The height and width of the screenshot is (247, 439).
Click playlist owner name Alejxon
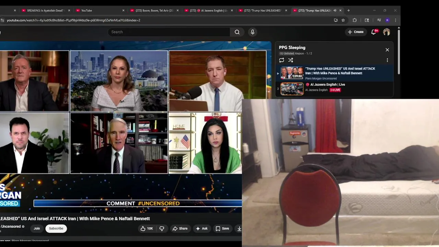coord(299,54)
